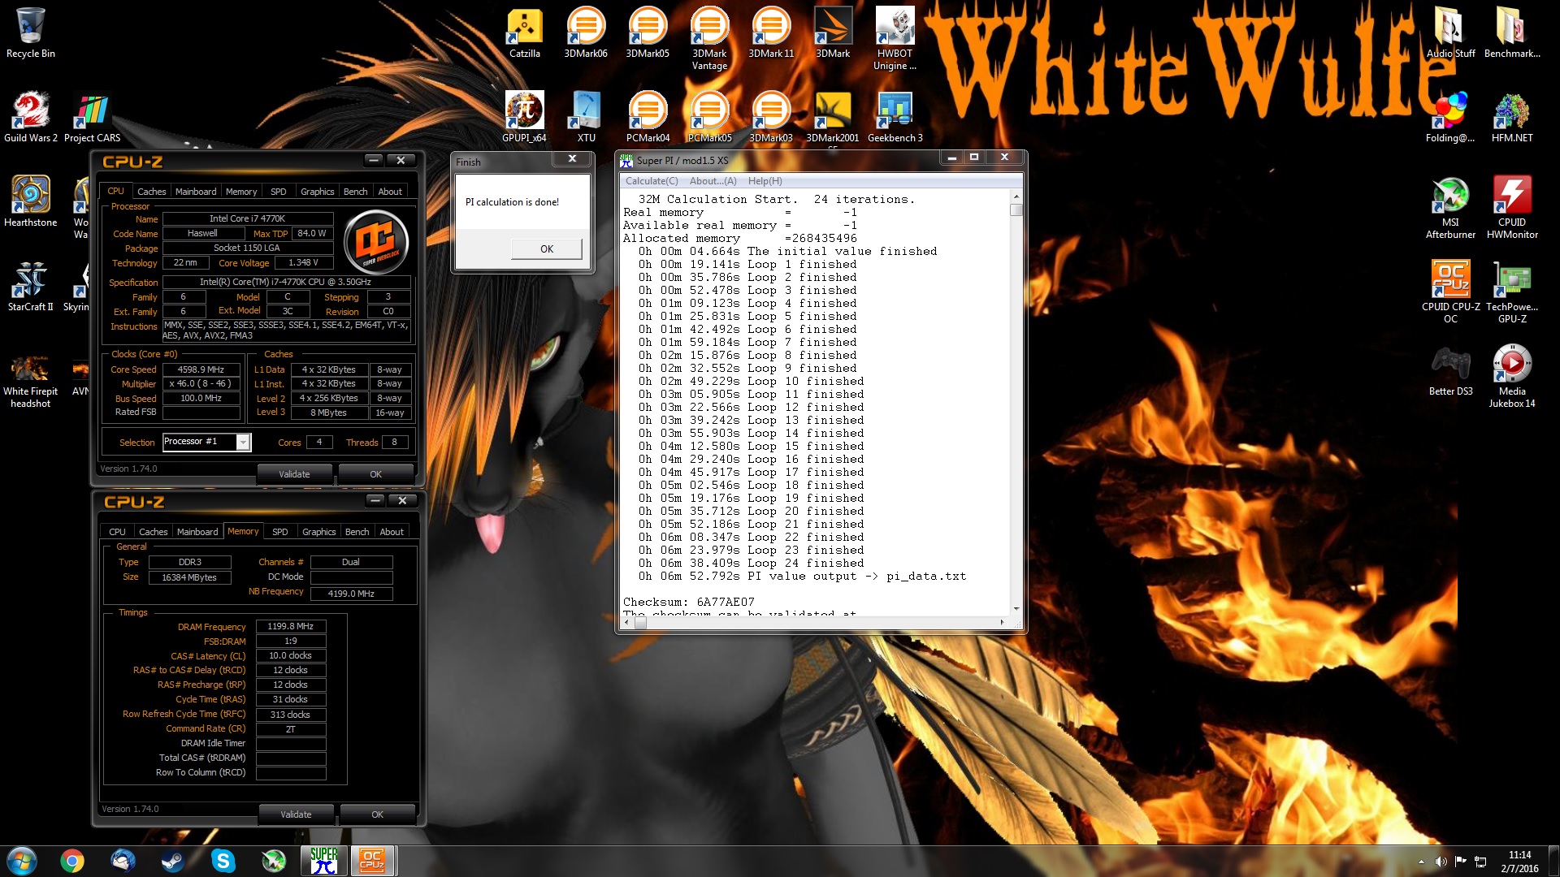
Task: Click OK in the Finish dialog
Action: click(x=547, y=248)
